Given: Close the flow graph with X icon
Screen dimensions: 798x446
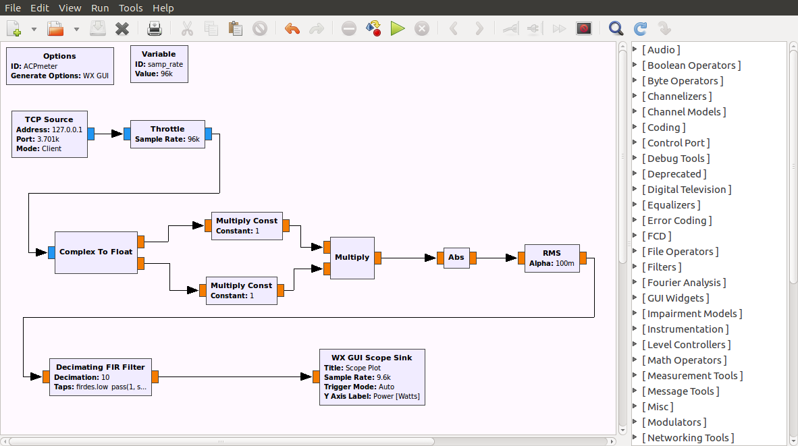Looking at the screenshot, I should (122, 29).
